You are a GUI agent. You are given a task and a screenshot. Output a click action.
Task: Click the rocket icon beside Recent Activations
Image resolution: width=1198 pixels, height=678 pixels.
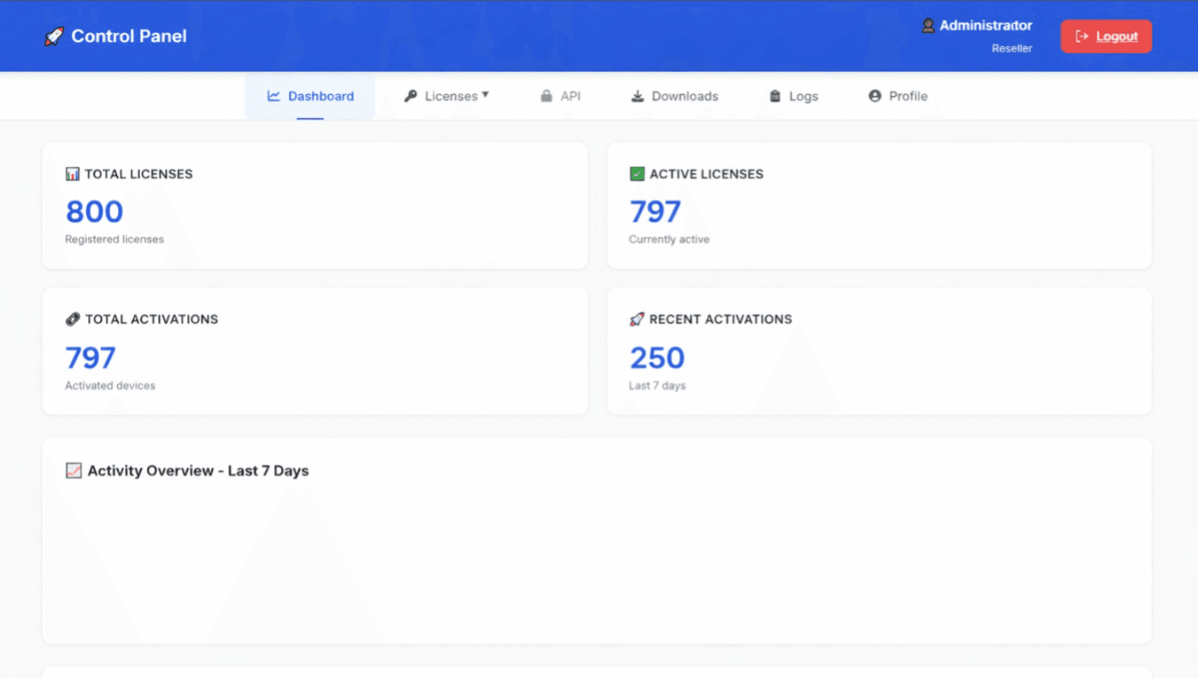[x=637, y=319]
